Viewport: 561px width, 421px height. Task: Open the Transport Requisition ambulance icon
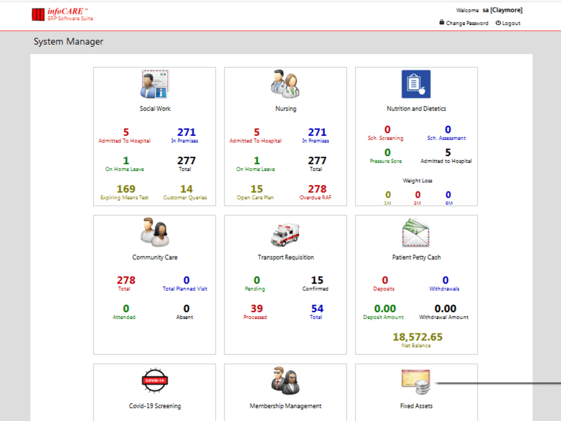pos(285,235)
